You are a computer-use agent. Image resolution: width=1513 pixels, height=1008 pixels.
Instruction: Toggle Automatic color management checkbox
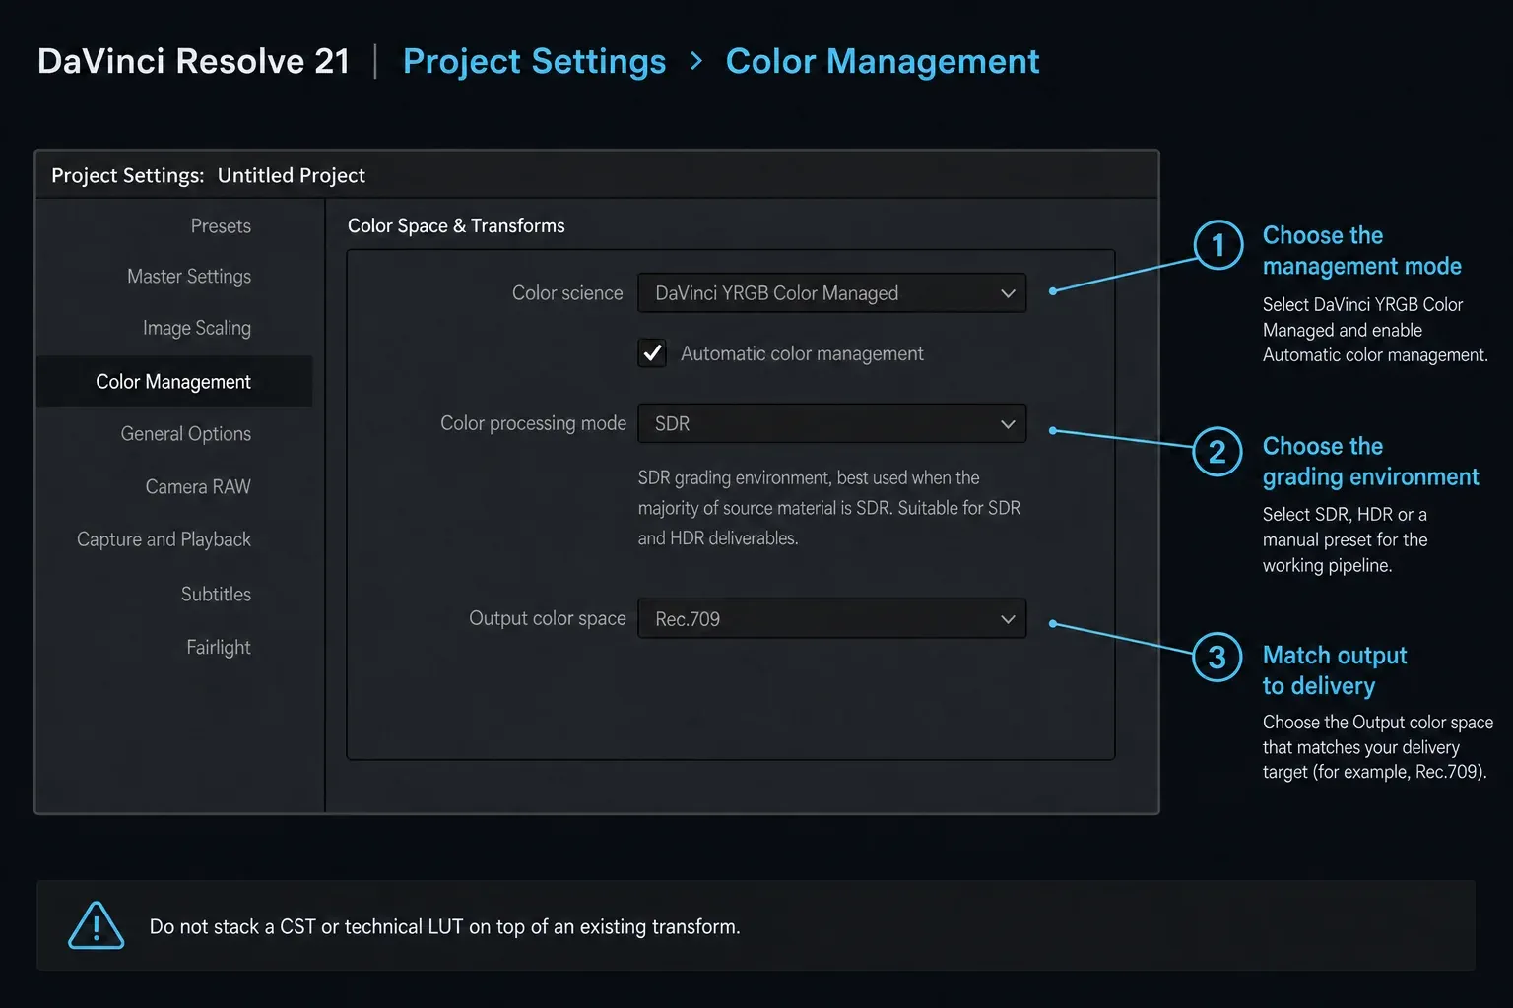(652, 353)
